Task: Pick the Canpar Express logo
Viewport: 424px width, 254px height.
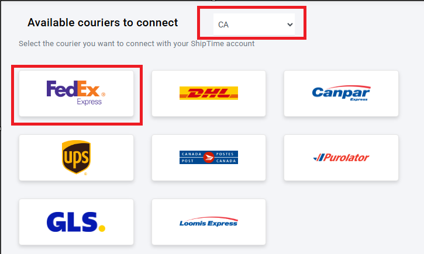Action: pos(342,93)
